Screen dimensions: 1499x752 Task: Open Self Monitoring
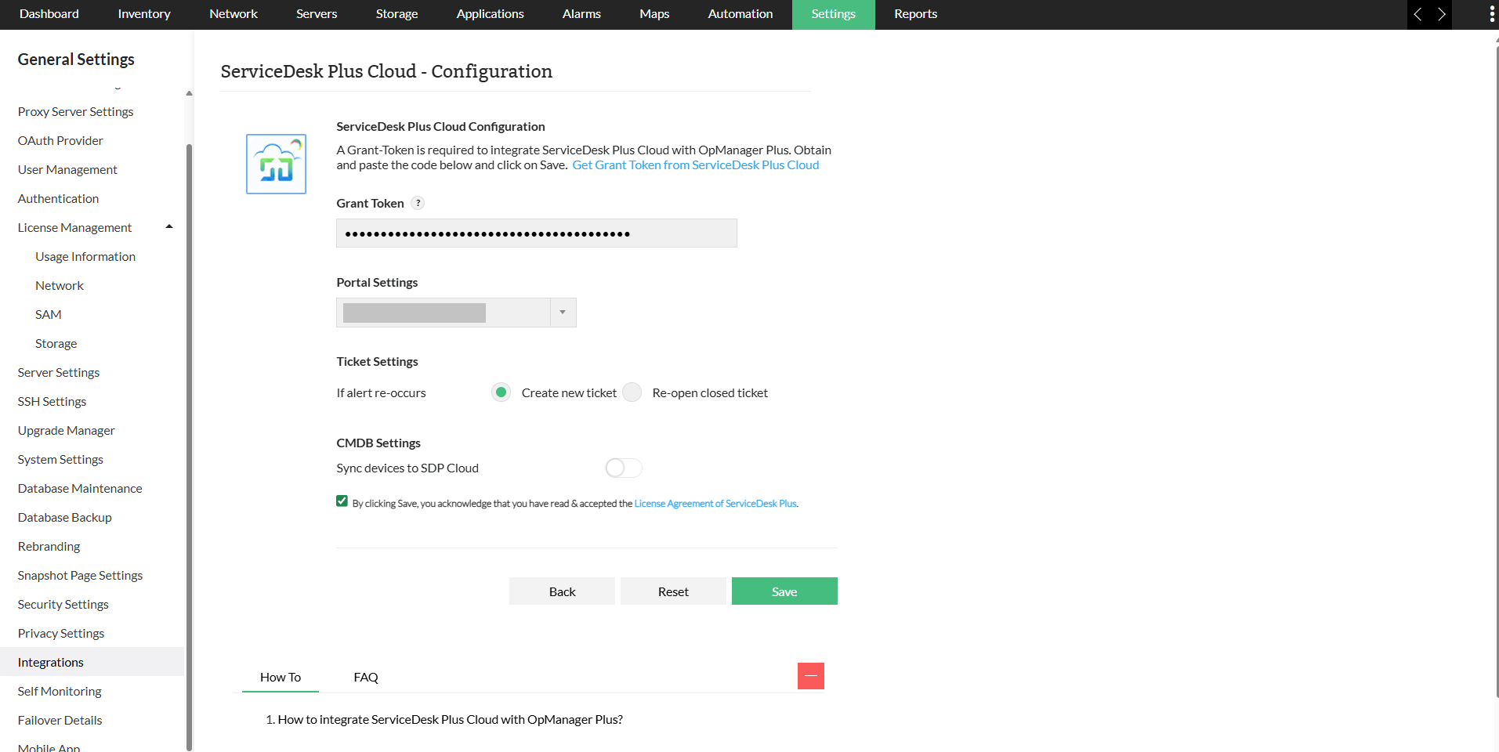tap(60, 691)
